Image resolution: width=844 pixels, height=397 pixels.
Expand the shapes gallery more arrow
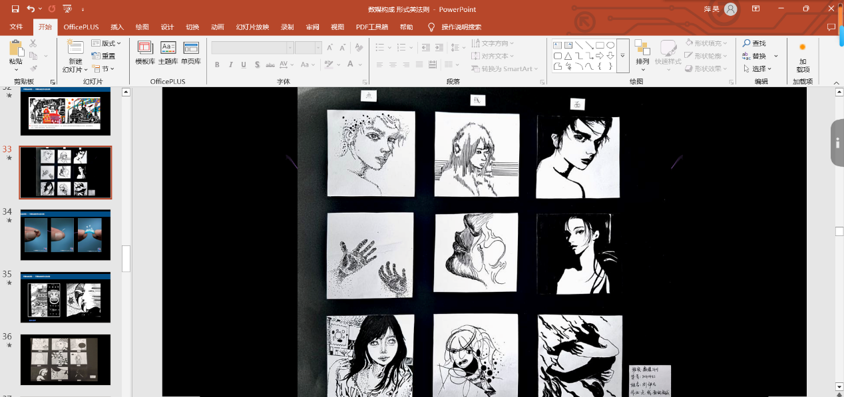click(x=622, y=57)
